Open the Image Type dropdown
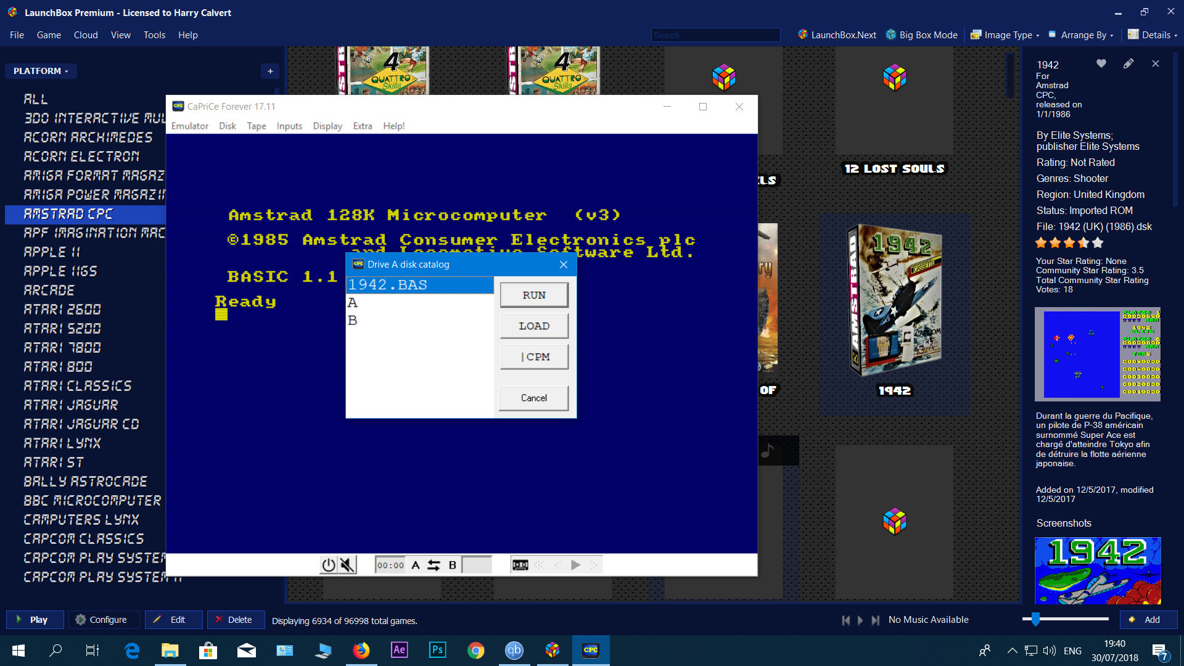 click(1005, 35)
